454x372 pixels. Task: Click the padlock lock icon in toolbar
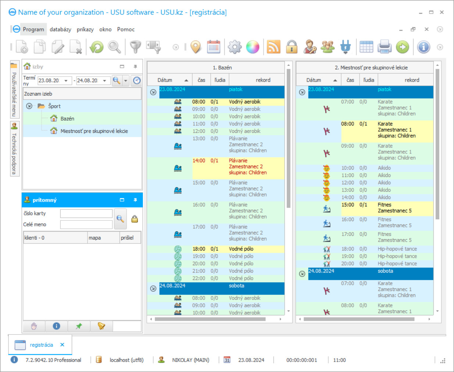pyautogui.click(x=292, y=47)
